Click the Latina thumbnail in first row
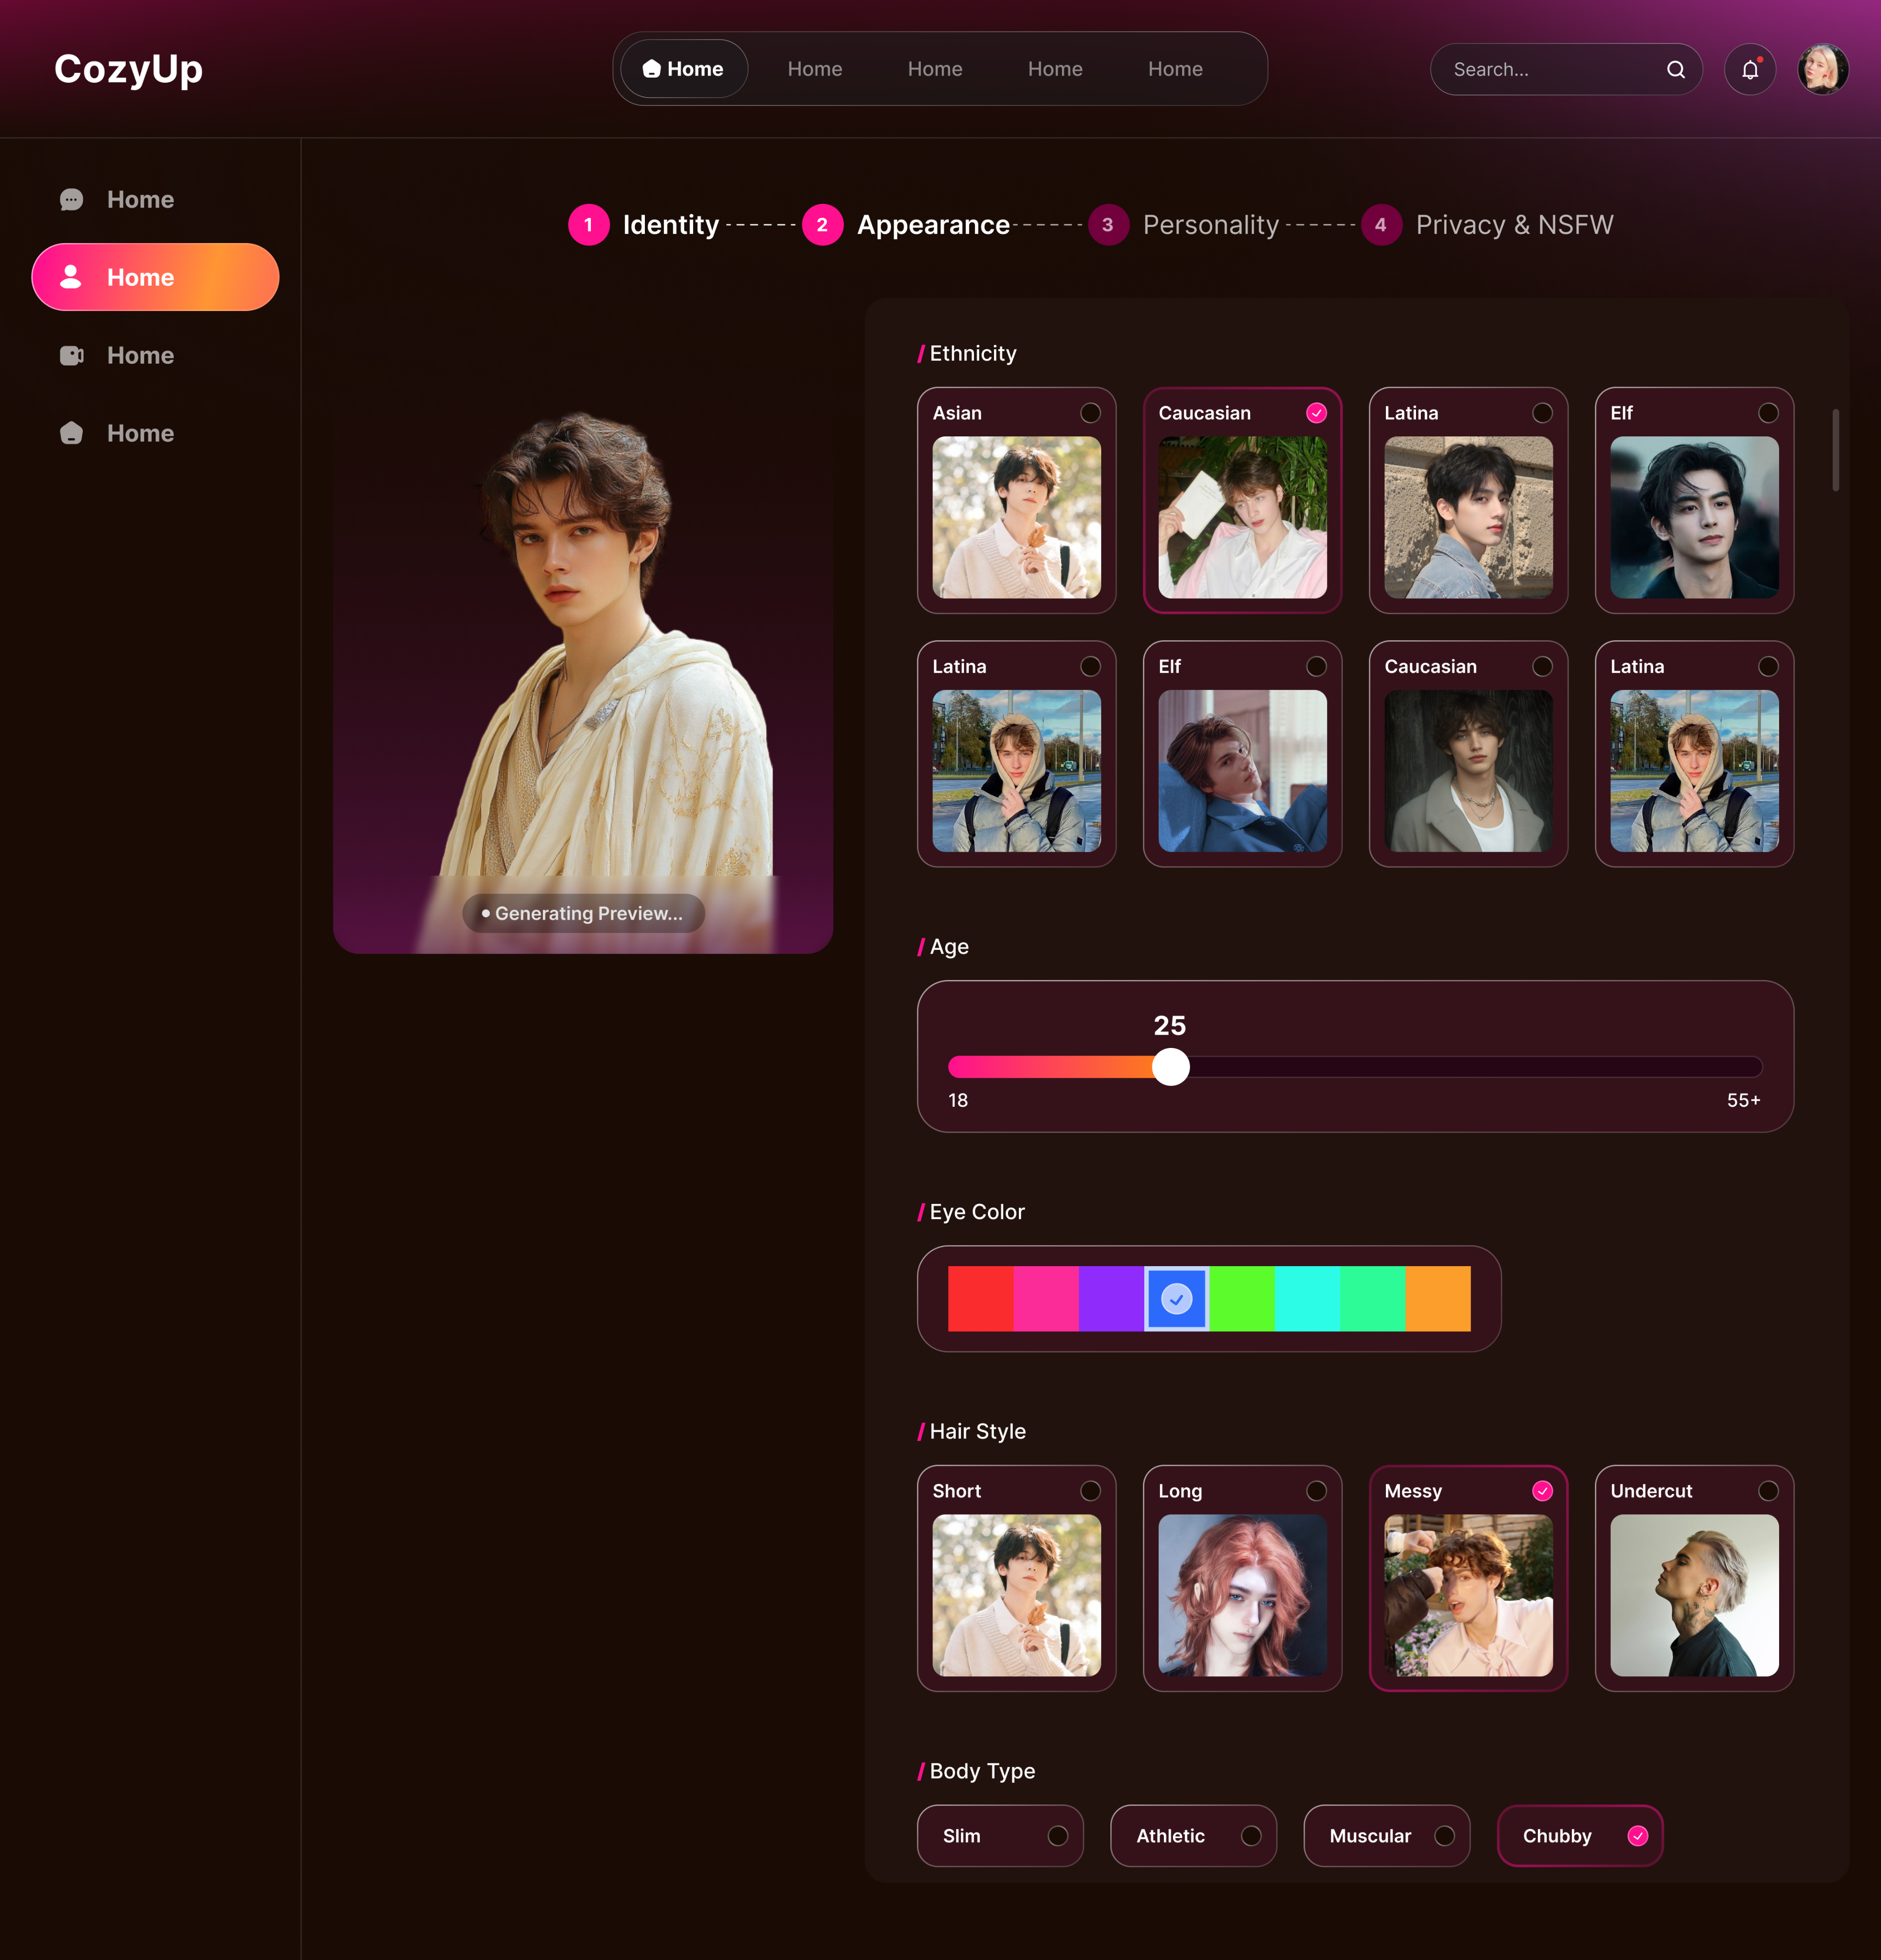1881x1960 pixels. [x=1468, y=517]
